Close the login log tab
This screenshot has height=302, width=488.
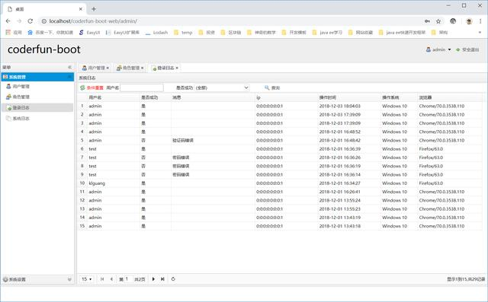(177, 68)
